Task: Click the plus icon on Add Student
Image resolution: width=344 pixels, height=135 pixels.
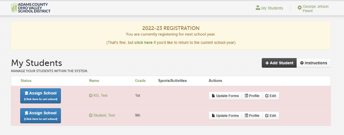Action: point(267,63)
